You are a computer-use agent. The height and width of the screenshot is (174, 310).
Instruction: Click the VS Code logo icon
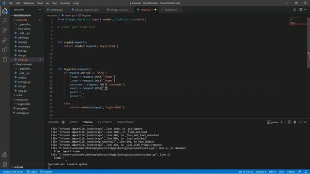pos(4,3)
